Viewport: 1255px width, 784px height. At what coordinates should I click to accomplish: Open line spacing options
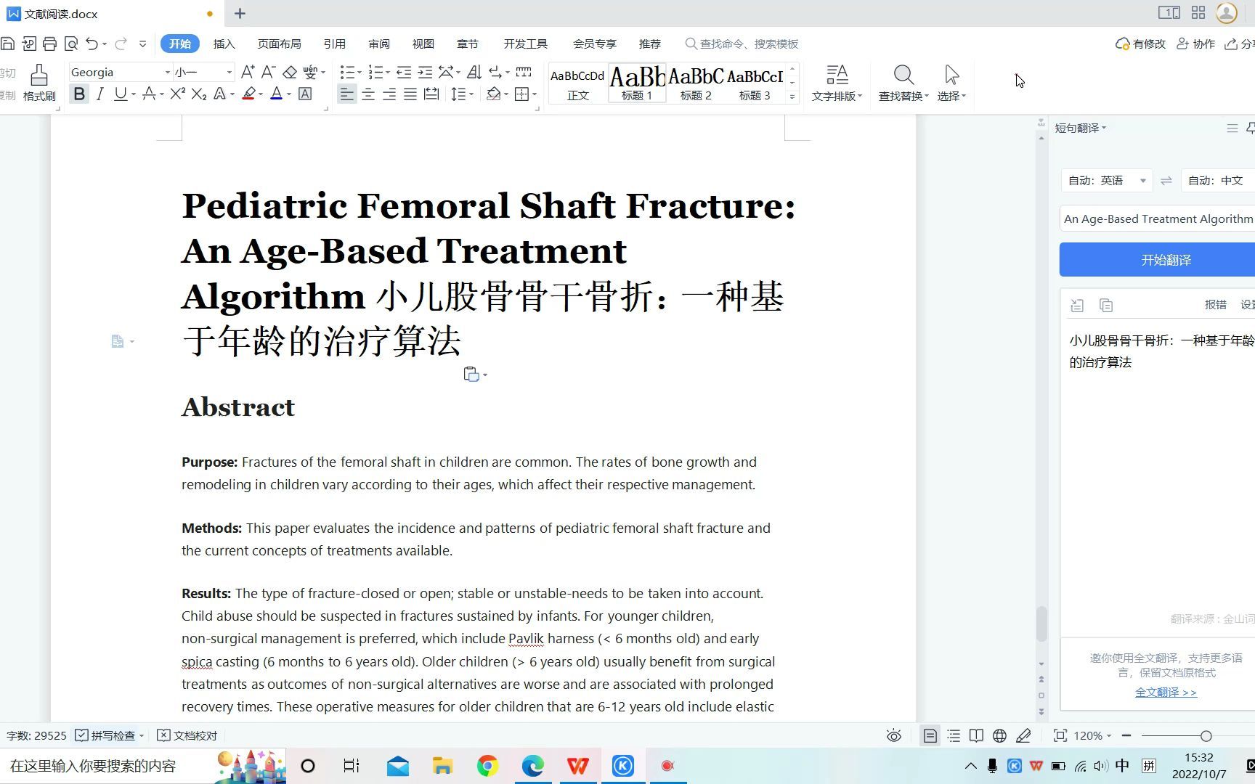point(462,94)
